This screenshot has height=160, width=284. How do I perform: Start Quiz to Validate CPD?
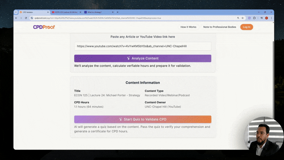143,119
